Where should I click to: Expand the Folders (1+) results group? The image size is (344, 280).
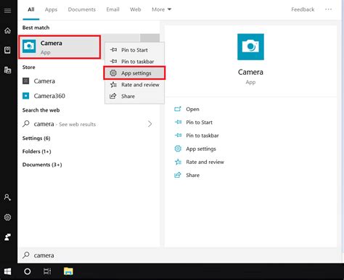(x=37, y=152)
